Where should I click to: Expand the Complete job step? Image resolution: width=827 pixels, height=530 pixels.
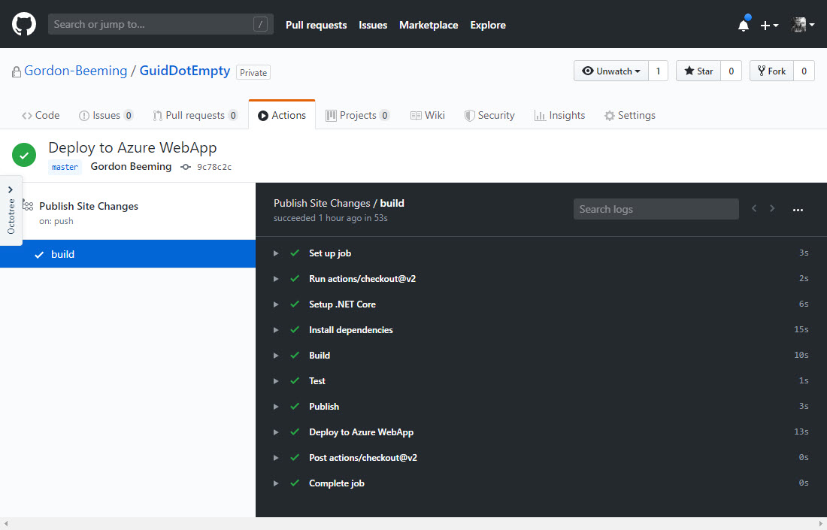coord(276,483)
